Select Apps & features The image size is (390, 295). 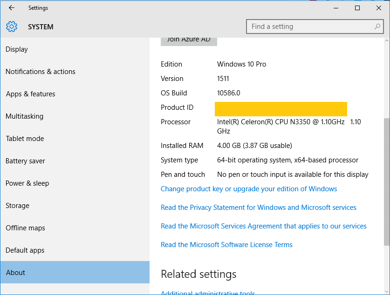(x=75, y=94)
